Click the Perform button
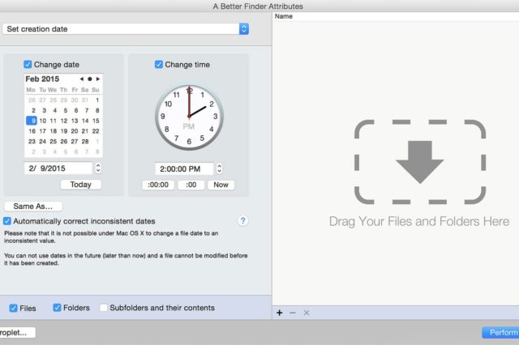Screen dimensions: 519x345 (500, 332)
